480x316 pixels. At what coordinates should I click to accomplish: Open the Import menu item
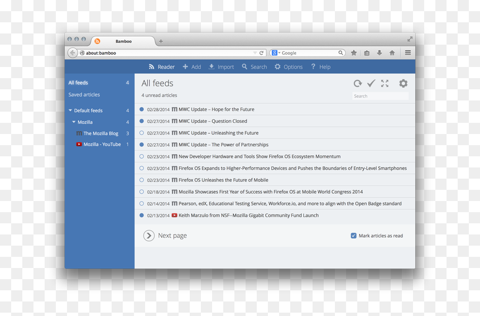(x=222, y=67)
